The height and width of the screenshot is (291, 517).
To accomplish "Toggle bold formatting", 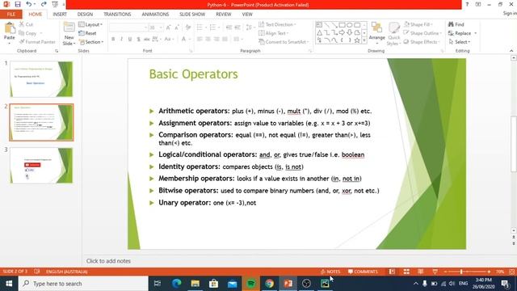I will tap(113, 40).
